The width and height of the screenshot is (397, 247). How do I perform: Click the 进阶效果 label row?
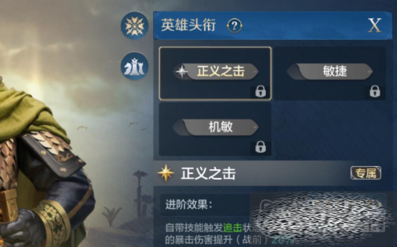point(205,204)
